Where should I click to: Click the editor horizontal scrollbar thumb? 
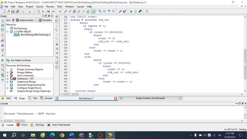(x=71, y=94)
